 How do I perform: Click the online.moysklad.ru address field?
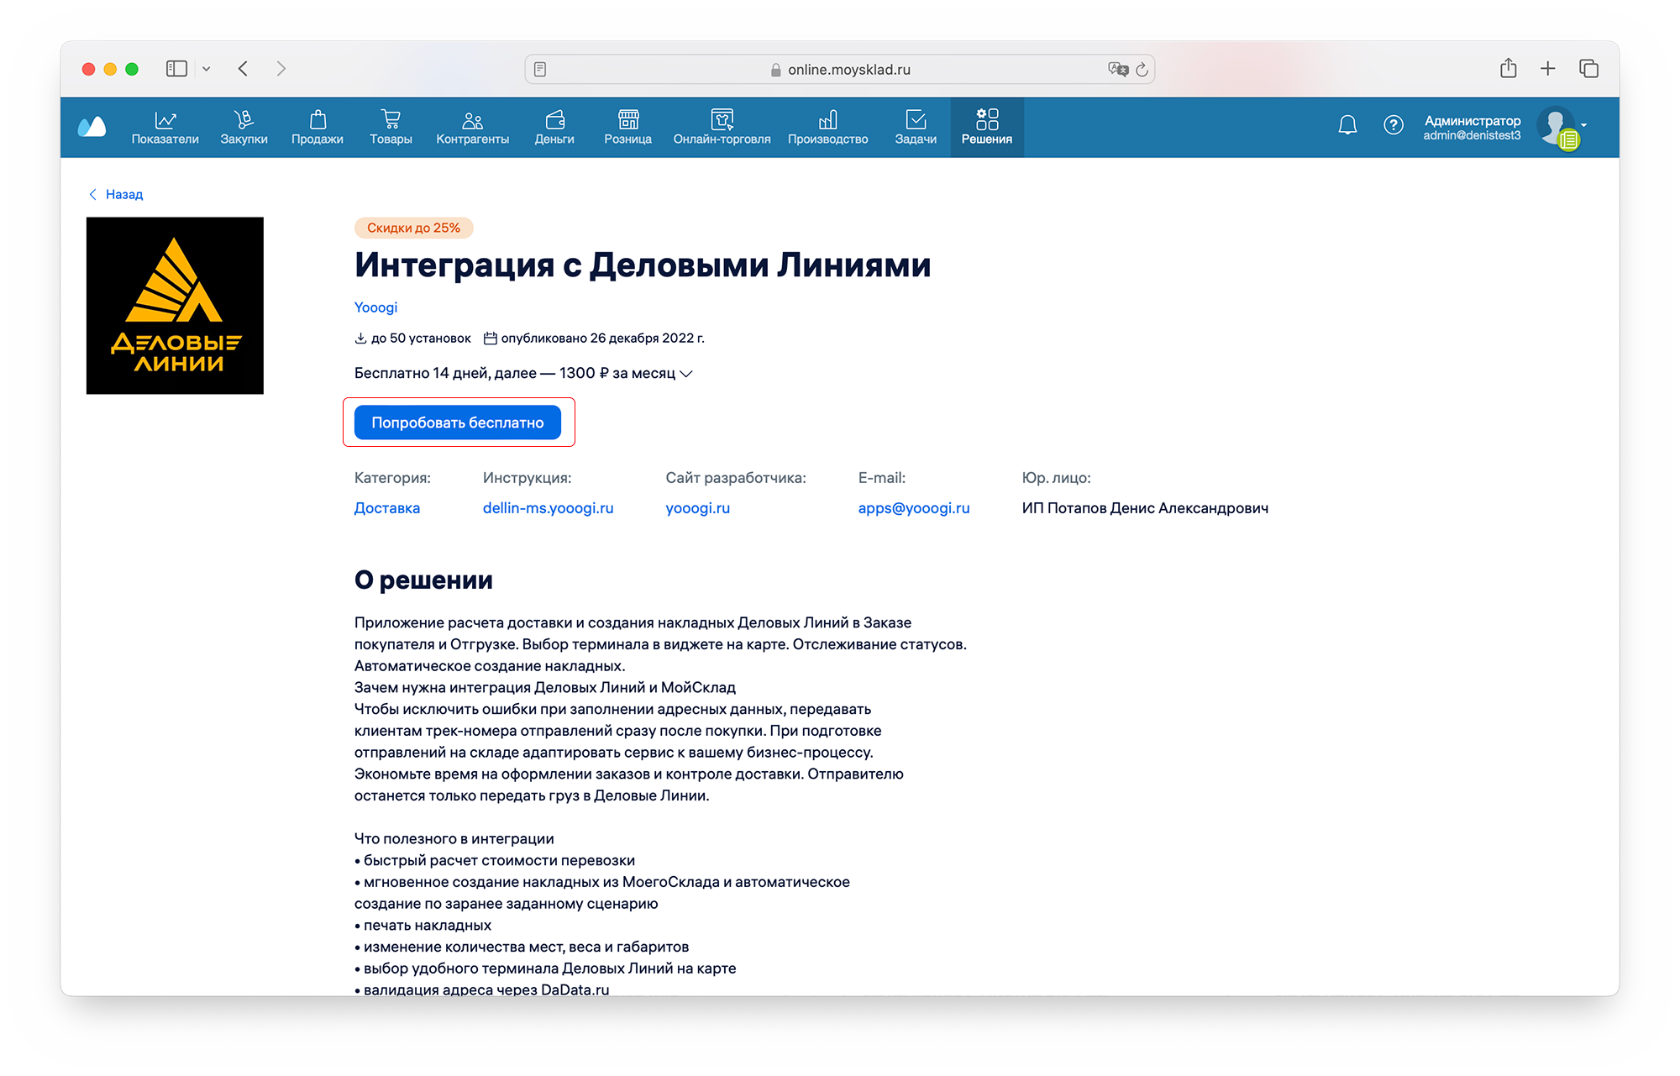click(840, 70)
